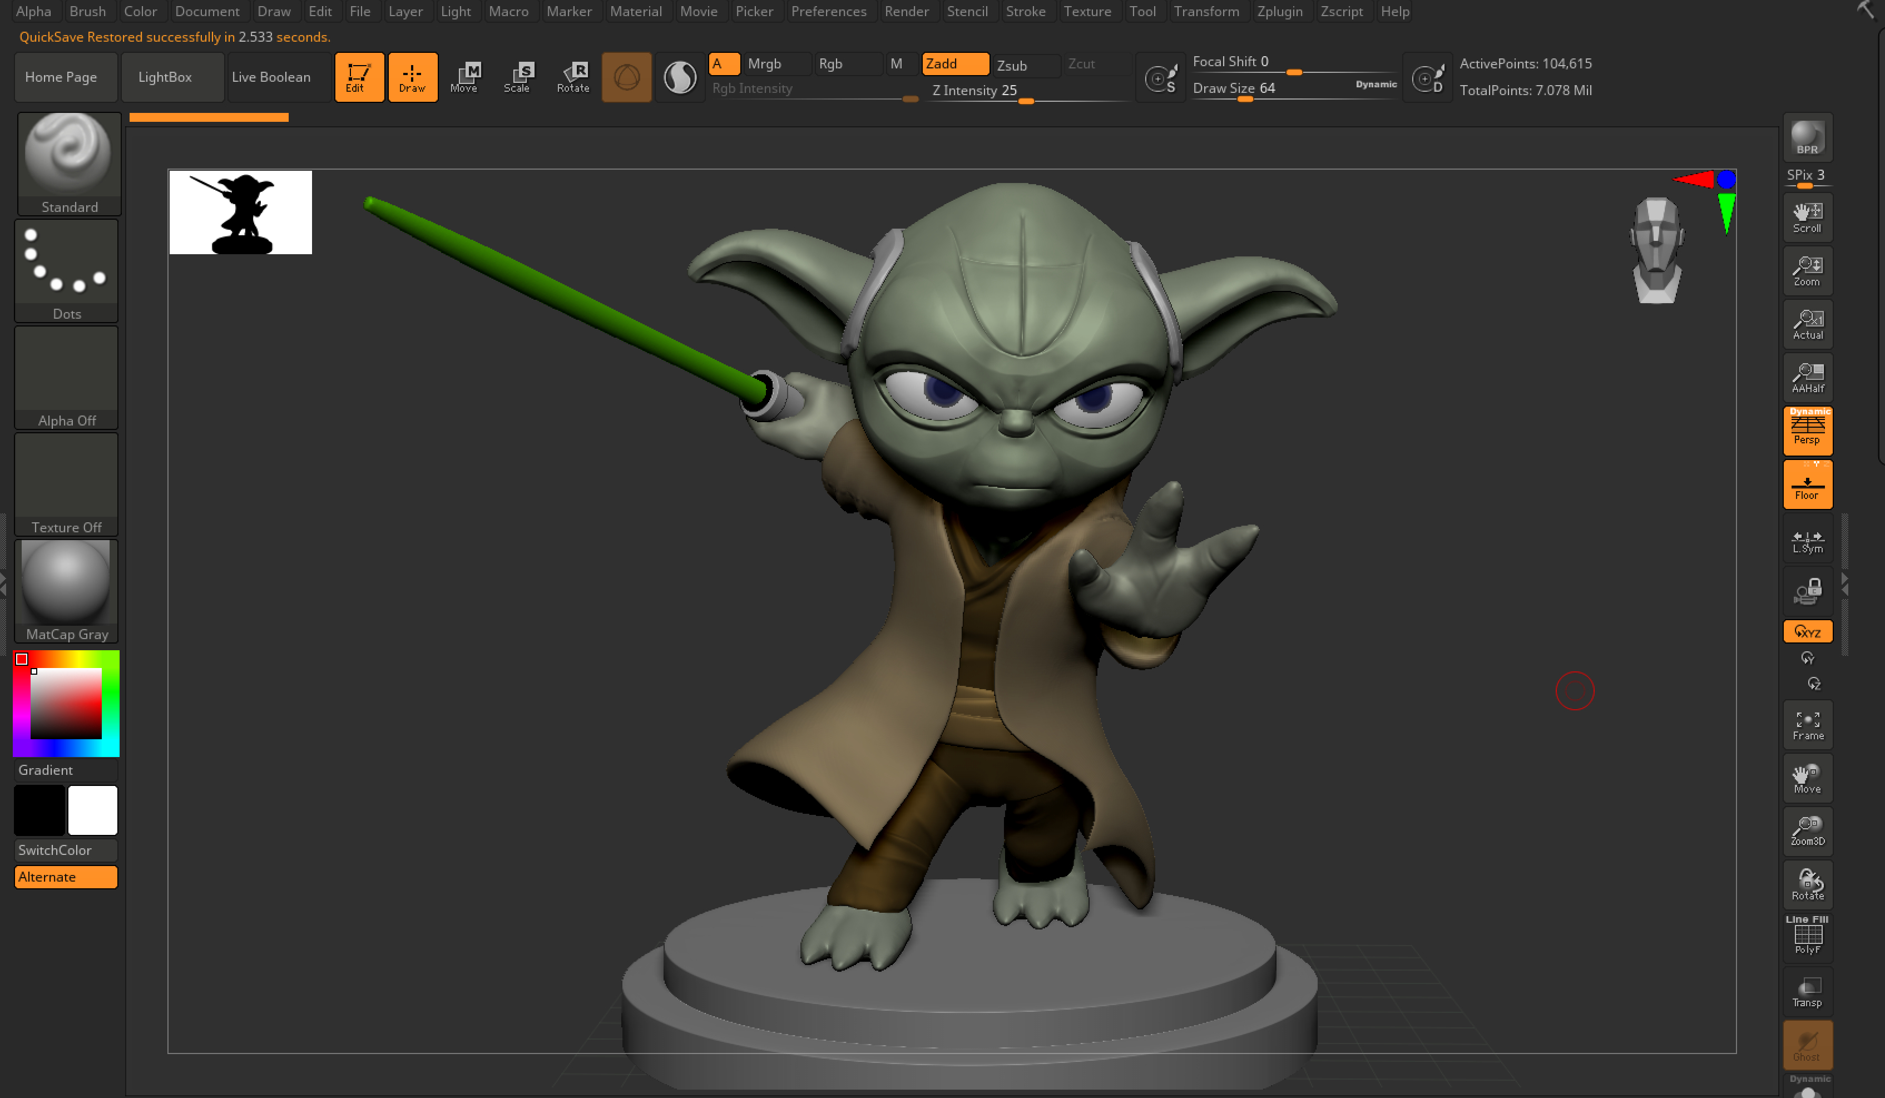Switch to Scale transform mode
Screen dimensions: 1885x1098
518,77
